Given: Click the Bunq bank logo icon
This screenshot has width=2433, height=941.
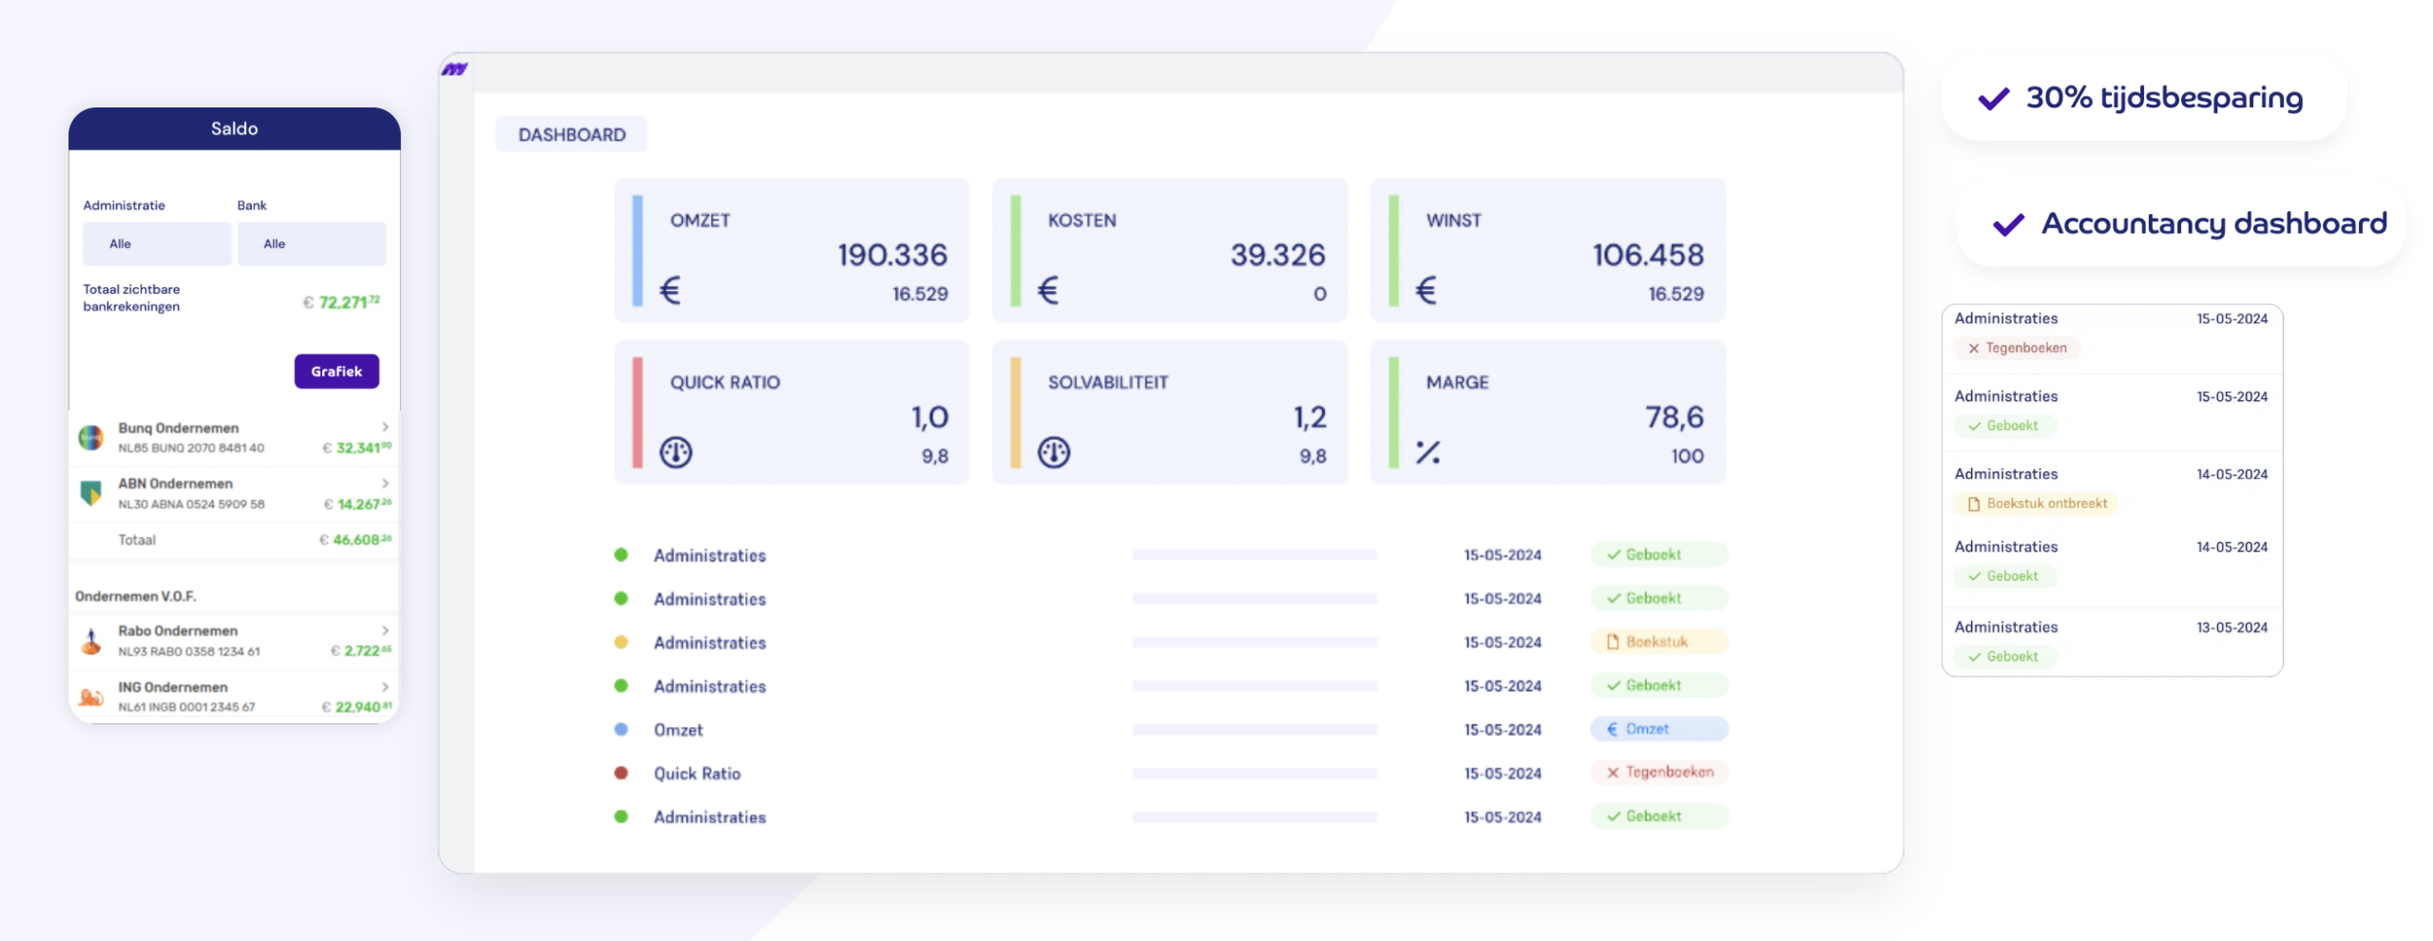Looking at the screenshot, I should (91, 437).
